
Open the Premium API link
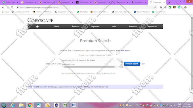coord(110,74)
